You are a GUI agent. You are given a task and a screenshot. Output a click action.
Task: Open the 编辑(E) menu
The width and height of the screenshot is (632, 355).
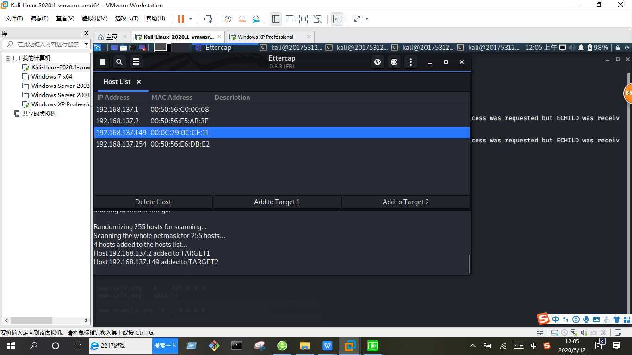pyautogui.click(x=39, y=18)
